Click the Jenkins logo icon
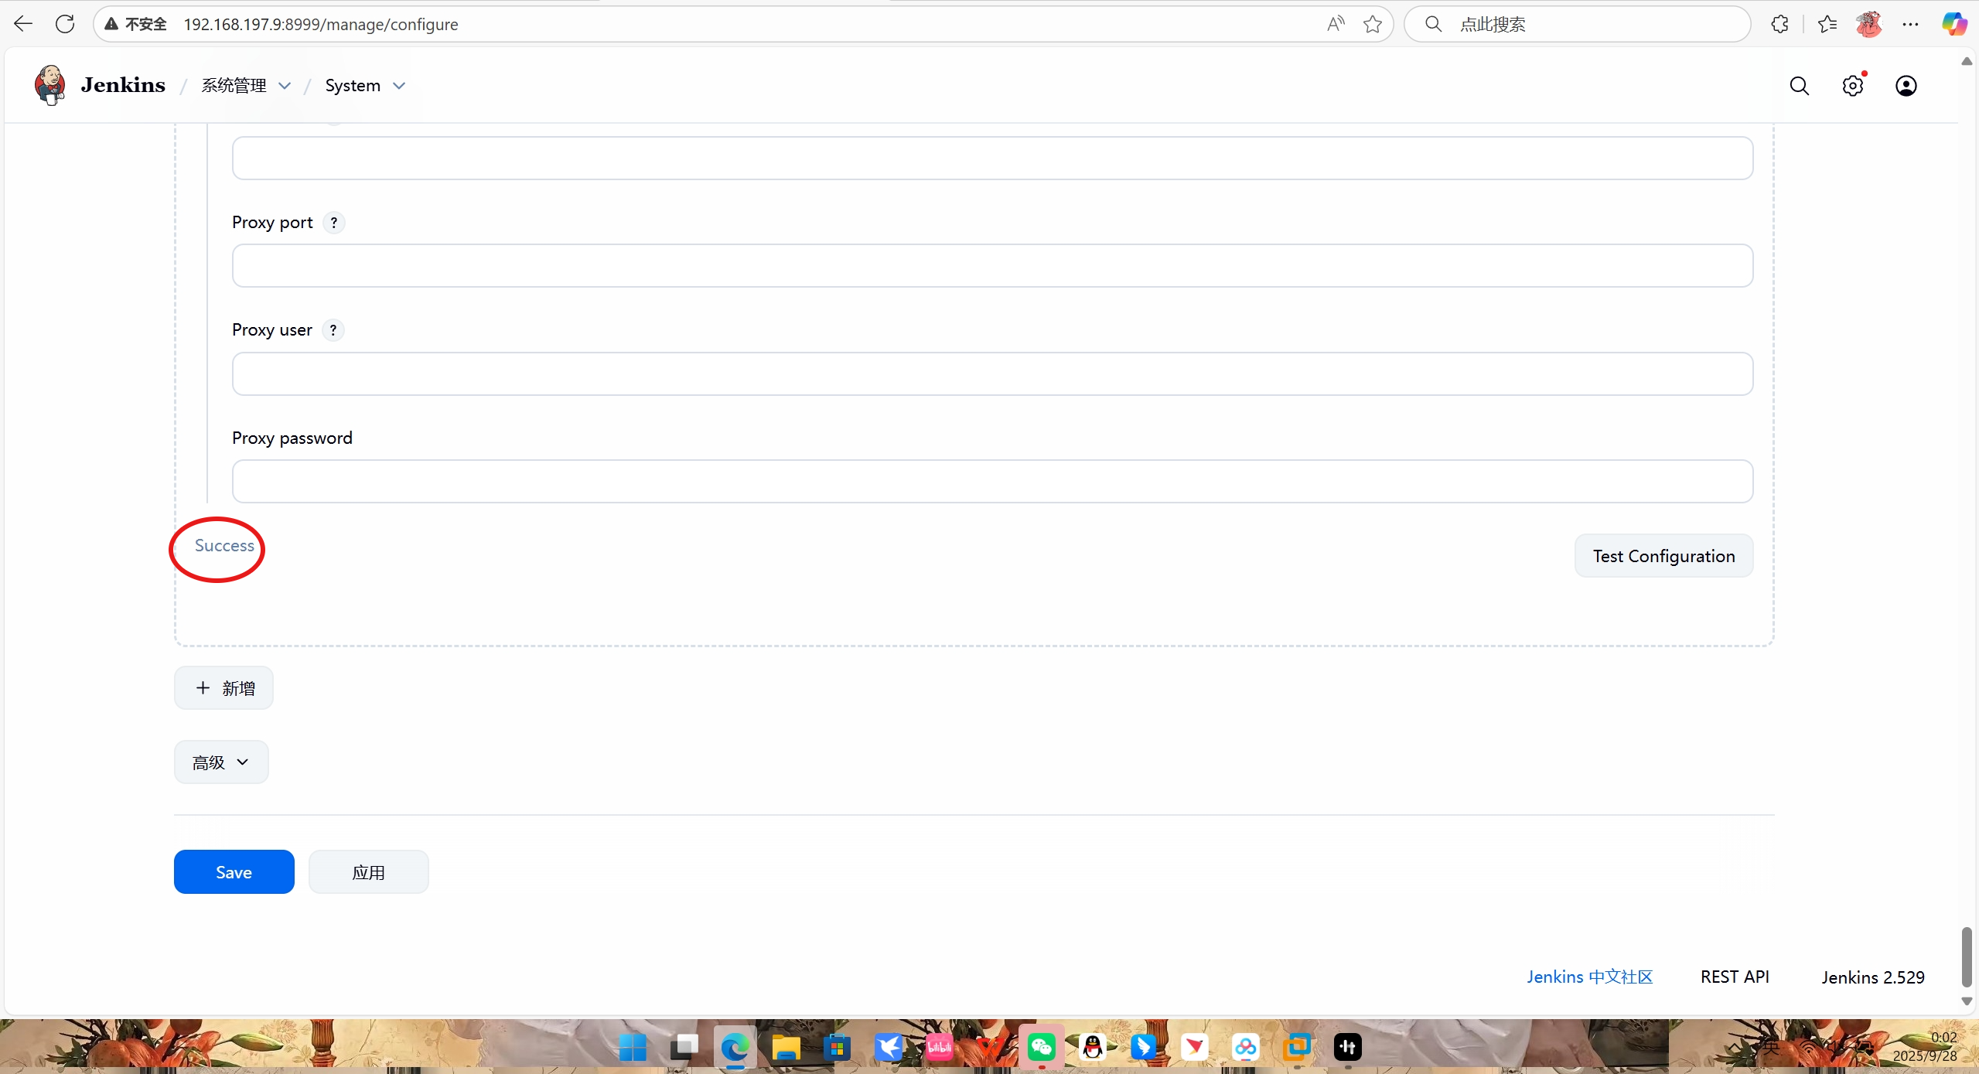This screenshot has width=1979, height=1074. click(x=50, y=85)
